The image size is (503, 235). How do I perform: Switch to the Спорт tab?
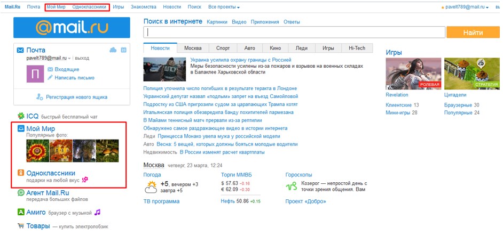click(223, 48)
